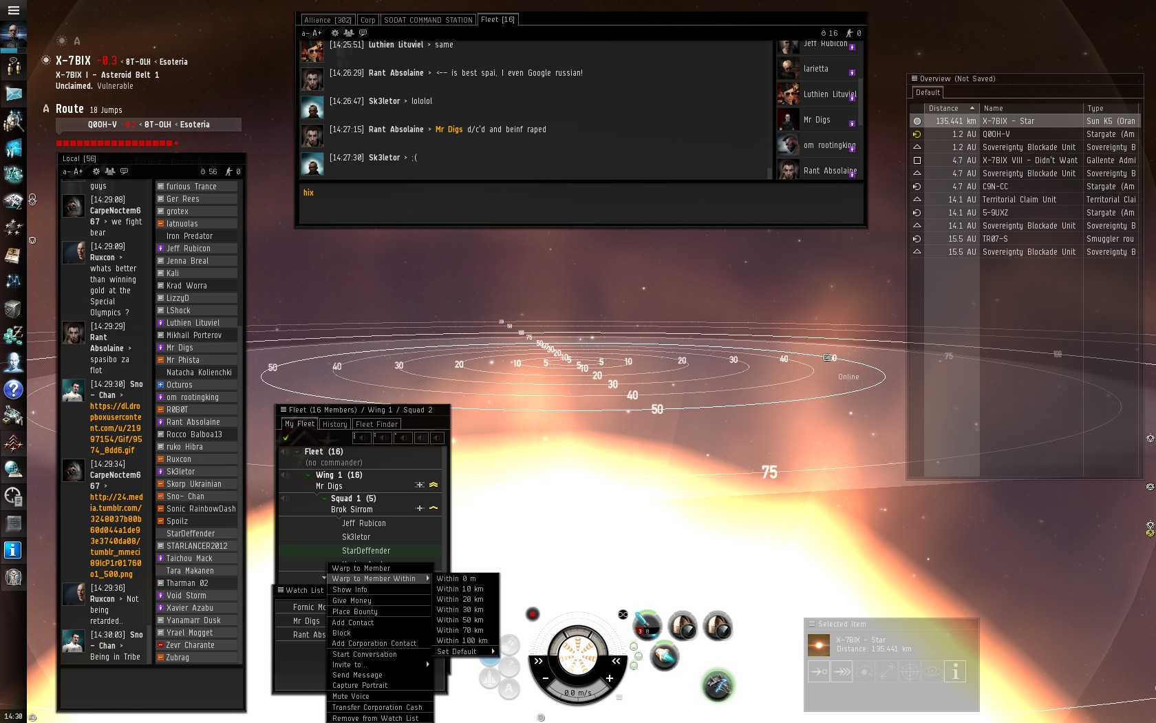Viewport: 1156px width, 723px height.
Task: Click the Approach icon in Selected Item
Action: (x=819, y=671)
